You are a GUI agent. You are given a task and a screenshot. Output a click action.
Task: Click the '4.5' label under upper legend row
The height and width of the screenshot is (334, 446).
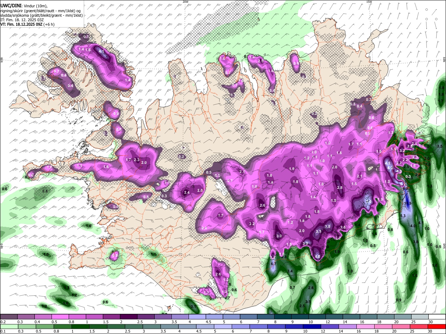pos(209,322)
